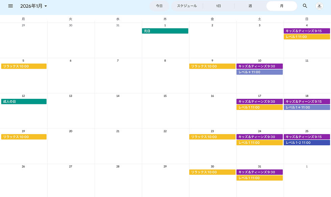
Task: Switch to 1日 view
Action: tap(219, 6)
